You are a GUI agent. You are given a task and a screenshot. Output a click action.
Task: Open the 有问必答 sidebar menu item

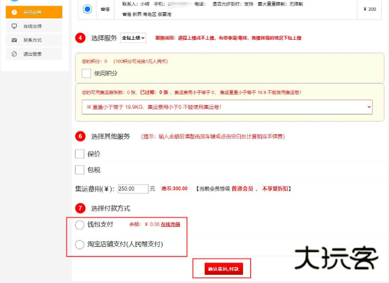(34, 12)
